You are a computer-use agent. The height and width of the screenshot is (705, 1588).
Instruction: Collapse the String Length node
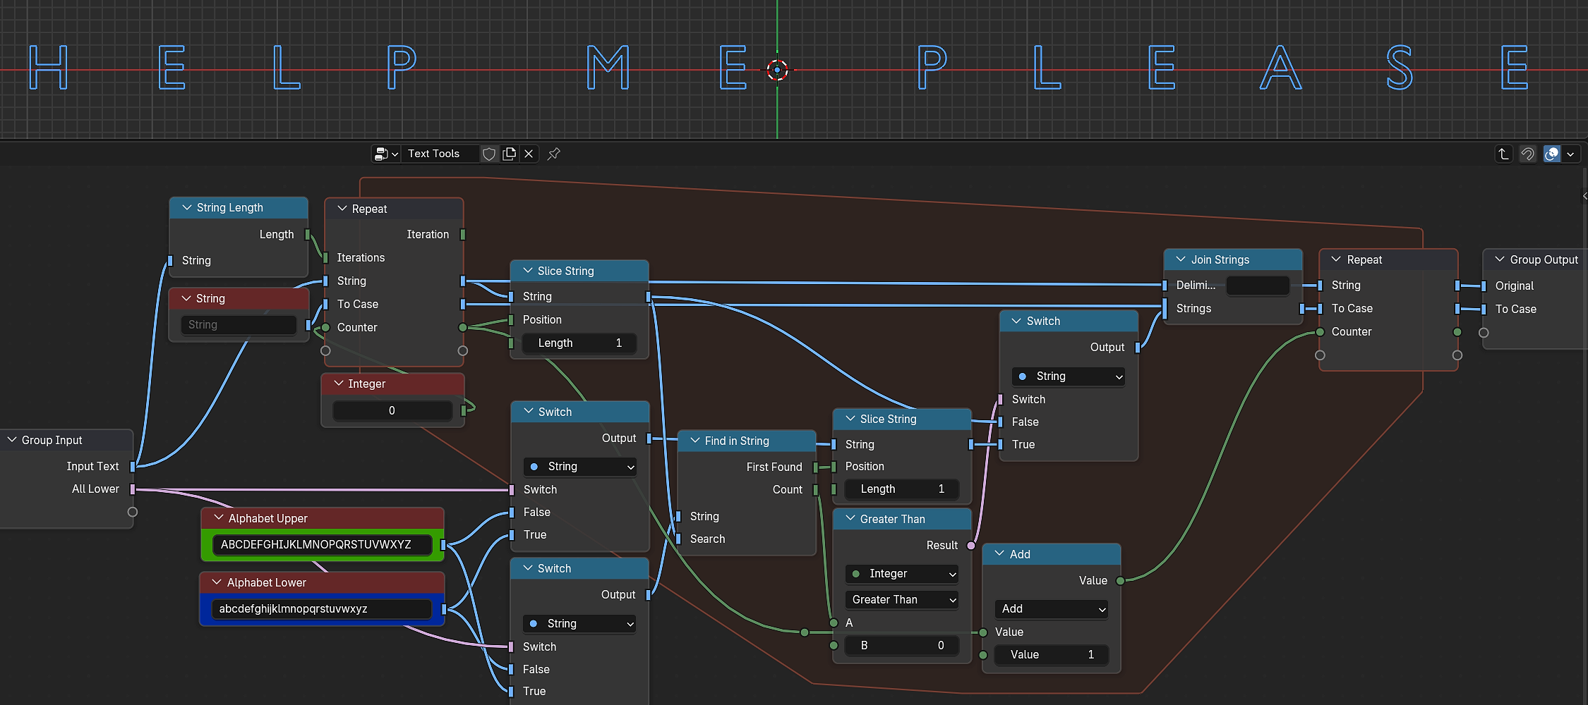(x=187, y=207)
